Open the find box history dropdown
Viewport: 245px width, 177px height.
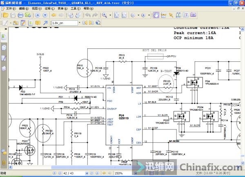tap(79, 23)
